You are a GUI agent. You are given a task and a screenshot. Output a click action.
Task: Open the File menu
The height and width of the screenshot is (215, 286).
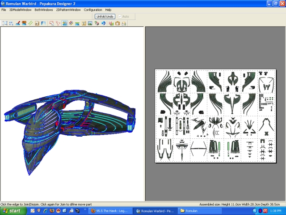pyautogui.click(x=4, y=10)
